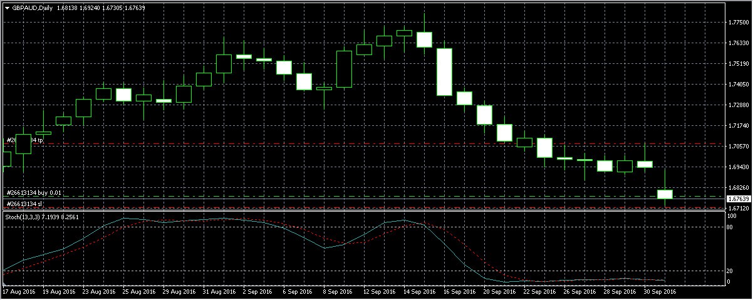Click the 22 Sep 2016 date label
The image size is (753, 300).
pyautogui.click(x=541, y=292)
